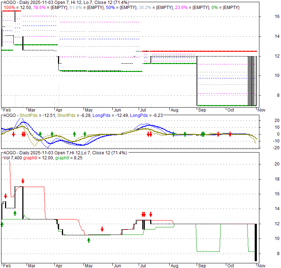Click the 78.6% = {EMPTY} level label
This screenshot has height=268, width=281.
tap(50, 8)
